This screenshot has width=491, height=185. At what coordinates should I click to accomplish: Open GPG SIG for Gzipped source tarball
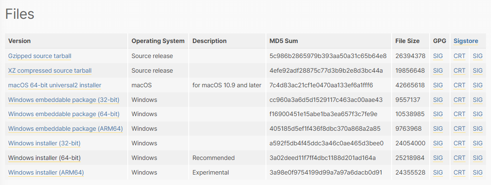pyautogui.click(x=438, y=56)
